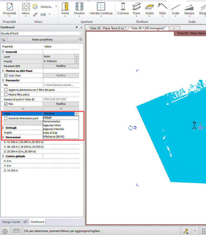Add new view with plus tab
Screen dimensions: 206x235
point(174,28)
